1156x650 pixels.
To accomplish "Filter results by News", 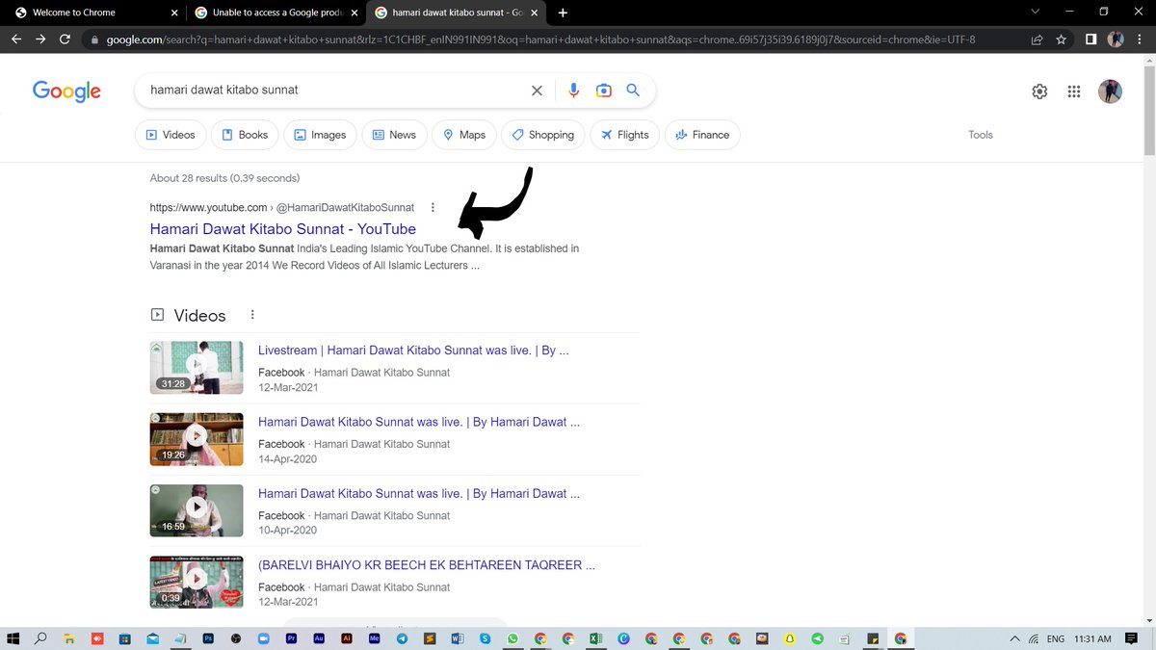I will 394,135.
